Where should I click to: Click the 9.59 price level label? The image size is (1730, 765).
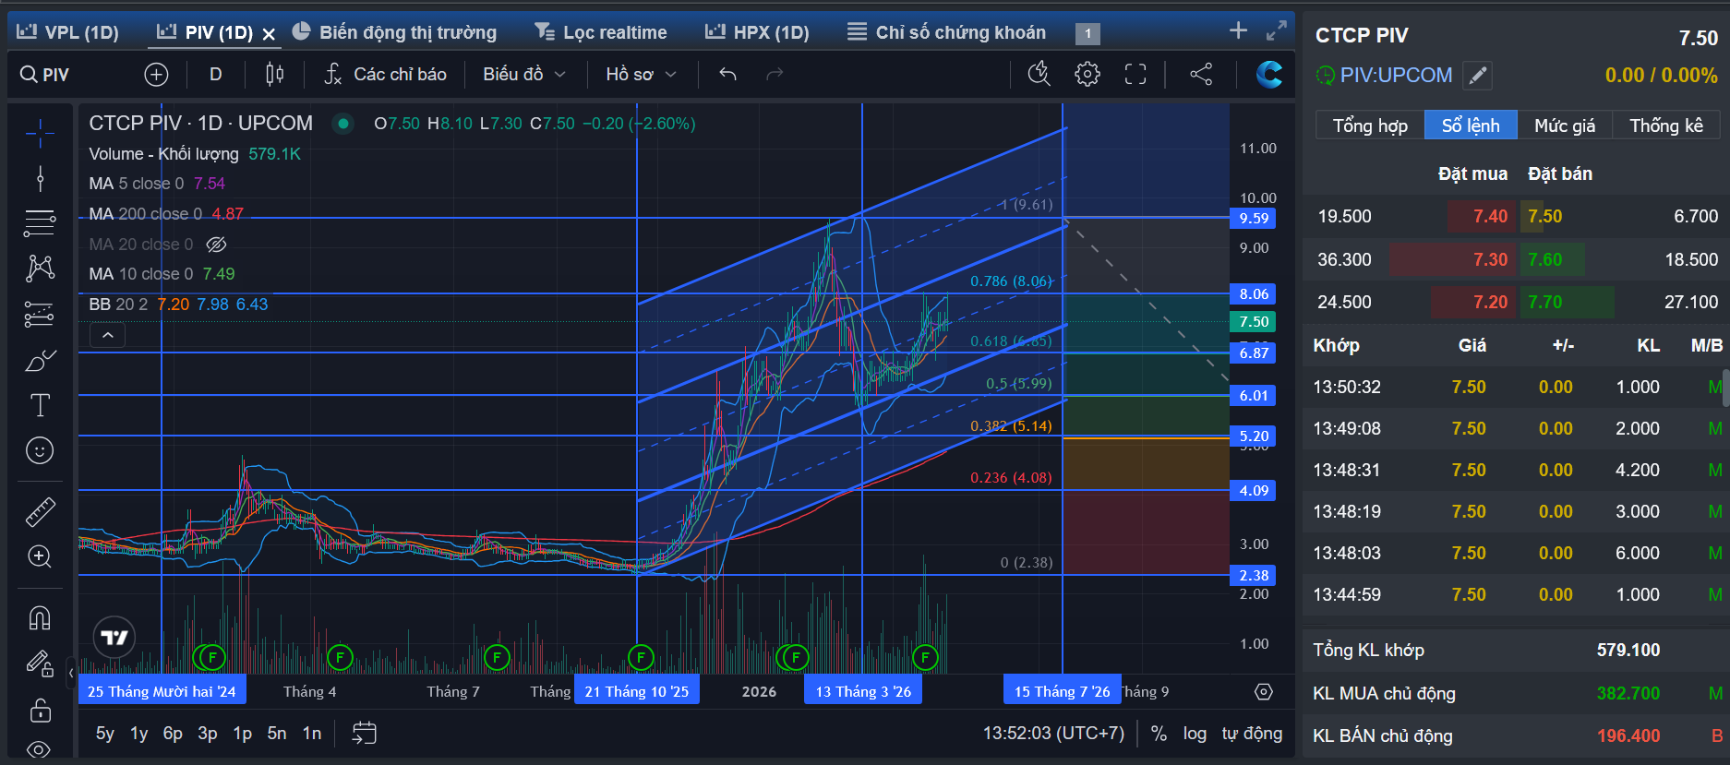1254,218
